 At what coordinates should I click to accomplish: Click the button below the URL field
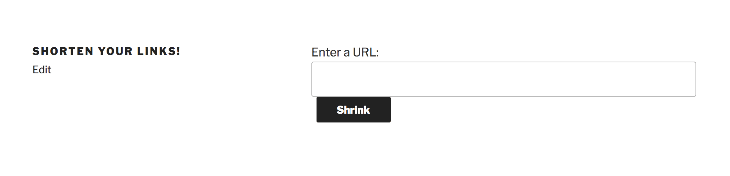(x=353, y=110)
